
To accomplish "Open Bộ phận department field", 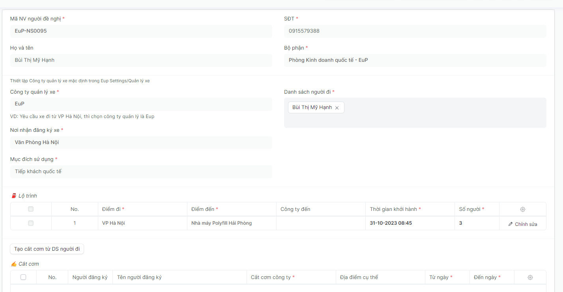I will [415, 60].
